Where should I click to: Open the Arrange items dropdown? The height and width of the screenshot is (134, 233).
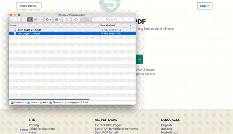[58, 19]
